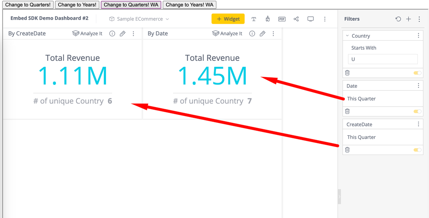The width and height of the screenshot is (429, 218).
Task: Click the Country Starts With input field
Action: [x=383, y=59]
